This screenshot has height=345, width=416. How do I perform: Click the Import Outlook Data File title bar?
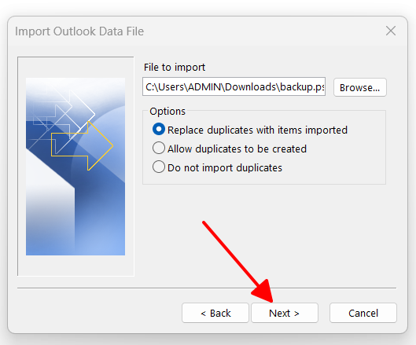click(197, 31)
